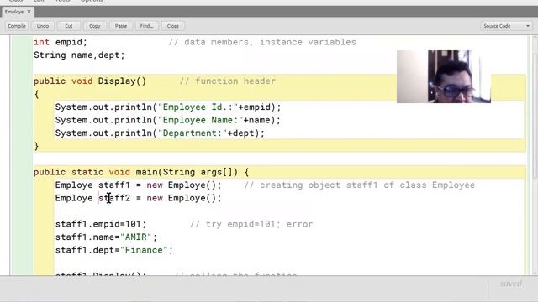Compile the Employe class

click(17, 26)
